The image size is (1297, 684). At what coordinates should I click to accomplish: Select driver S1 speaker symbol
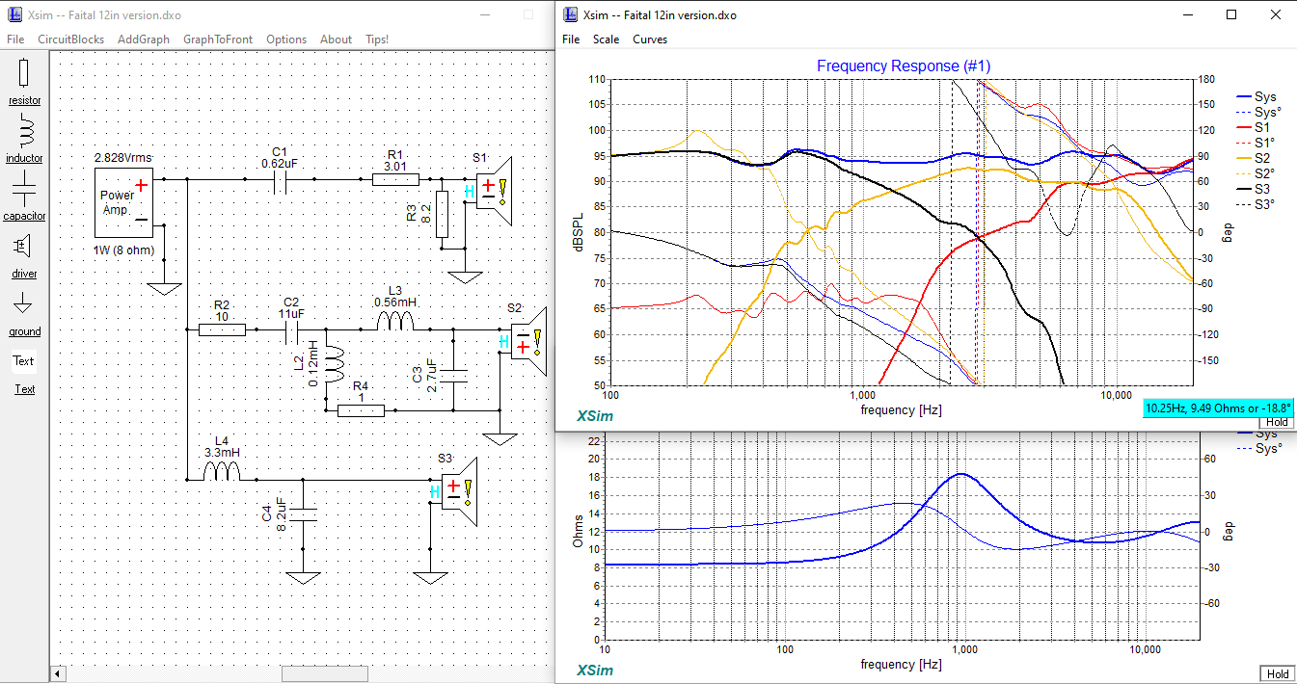[x=496, y=190]
